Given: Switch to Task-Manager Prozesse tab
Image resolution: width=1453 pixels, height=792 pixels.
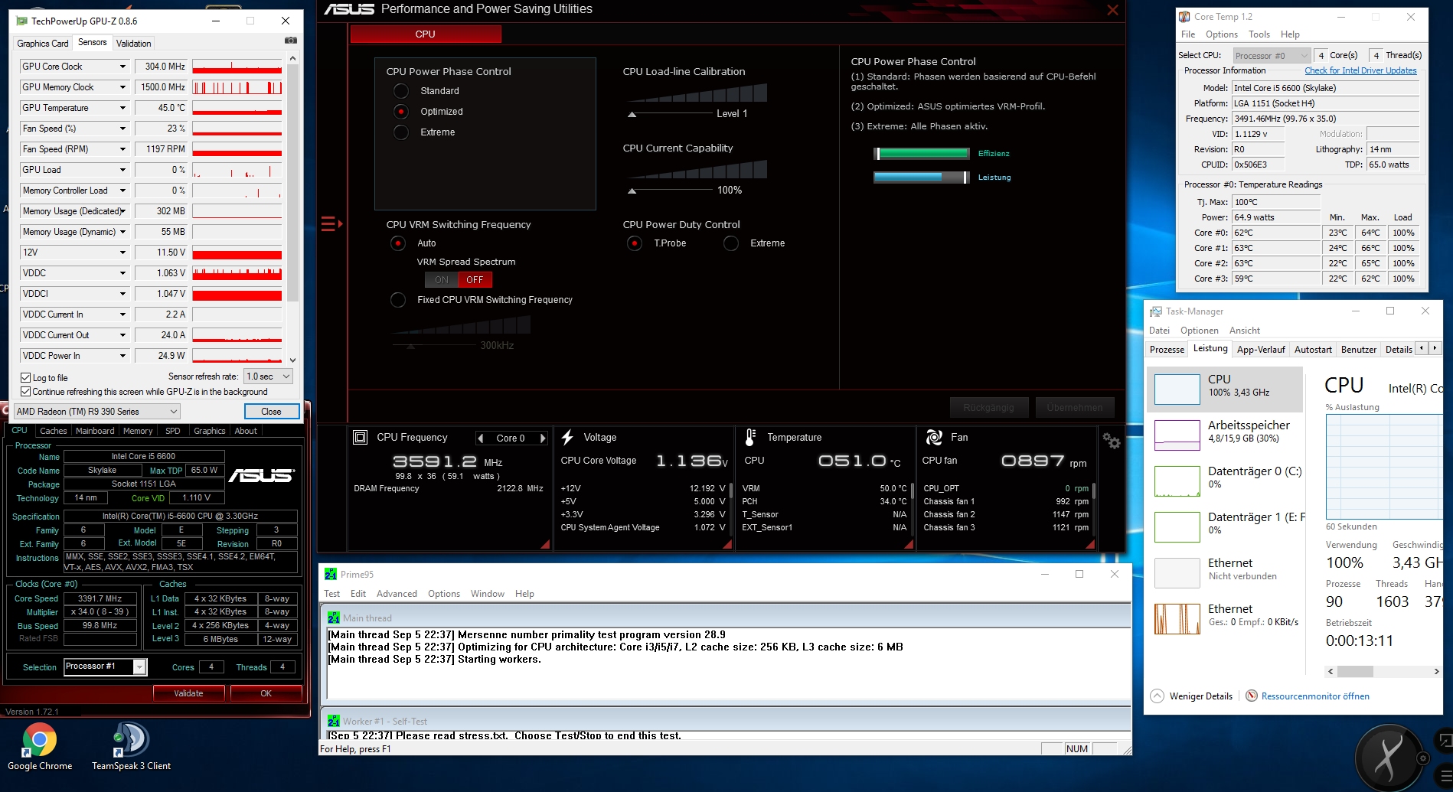Looking at the screenshot, I should point(1167,349).
